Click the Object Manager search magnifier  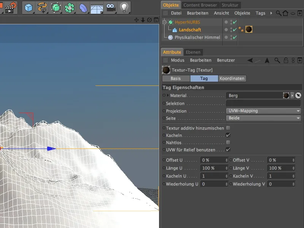[x=279, y=13]
